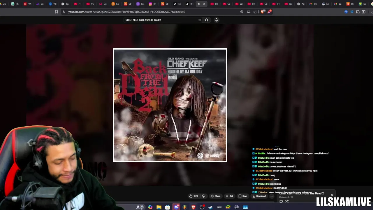This screenshot has height=210, width=373.
Task: Mute the active YouTube tab speaker icon
Action: coord(199,4)
